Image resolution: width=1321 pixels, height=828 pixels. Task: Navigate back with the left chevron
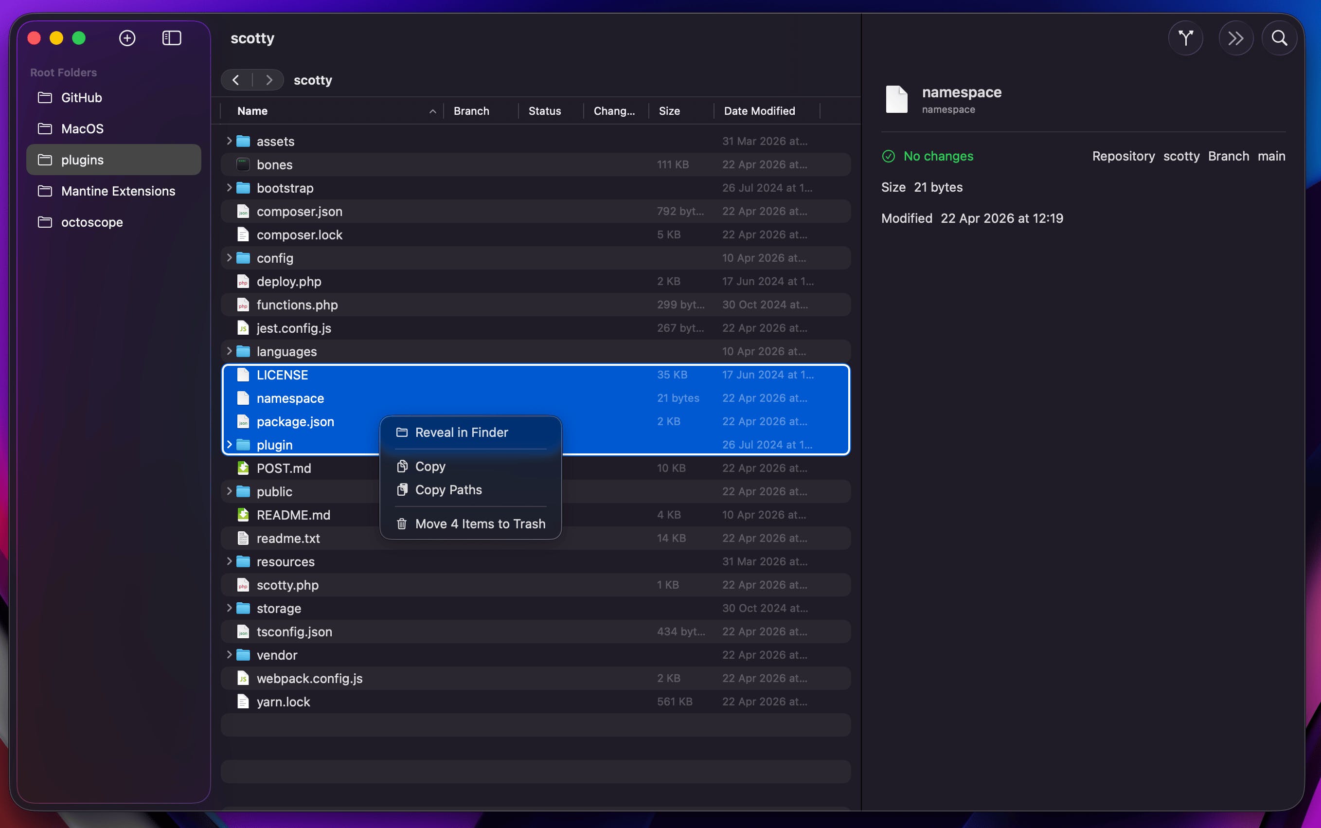click(x=236, y=80)
